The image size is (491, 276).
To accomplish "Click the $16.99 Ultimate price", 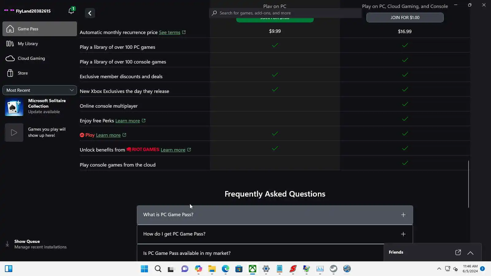I will (x=405, y=31).
